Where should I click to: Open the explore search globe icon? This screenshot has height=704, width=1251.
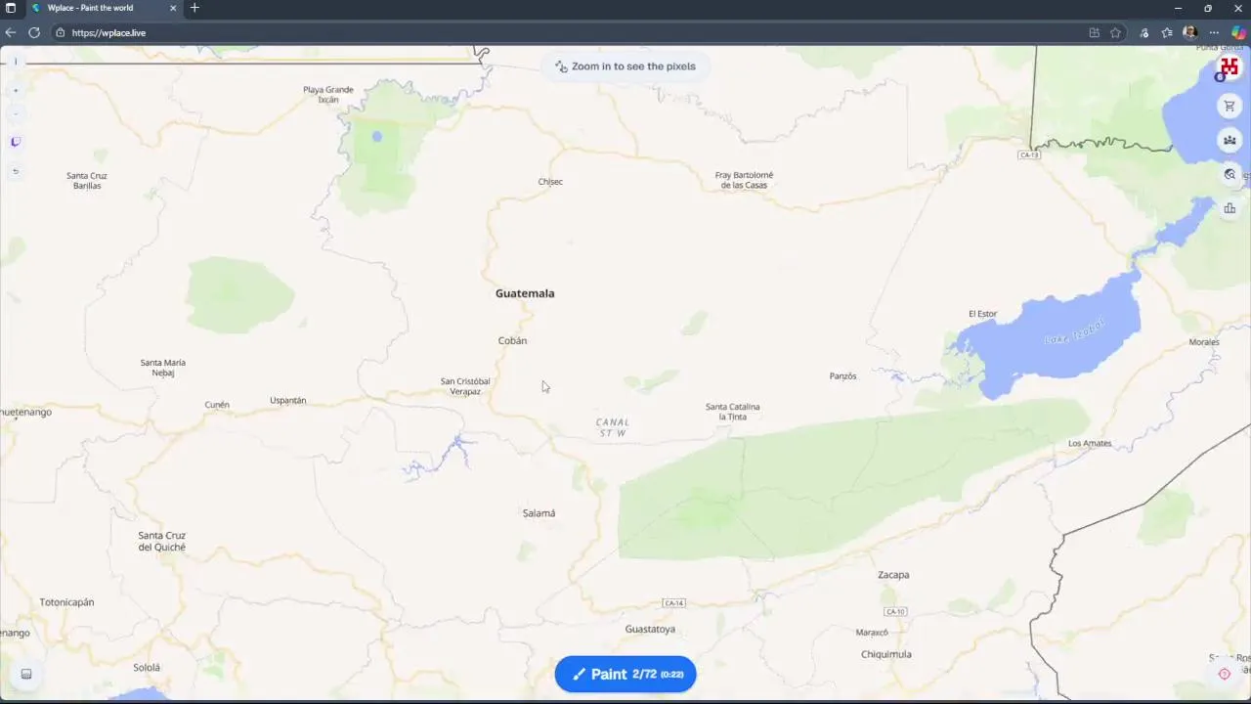click(1229, 174)
